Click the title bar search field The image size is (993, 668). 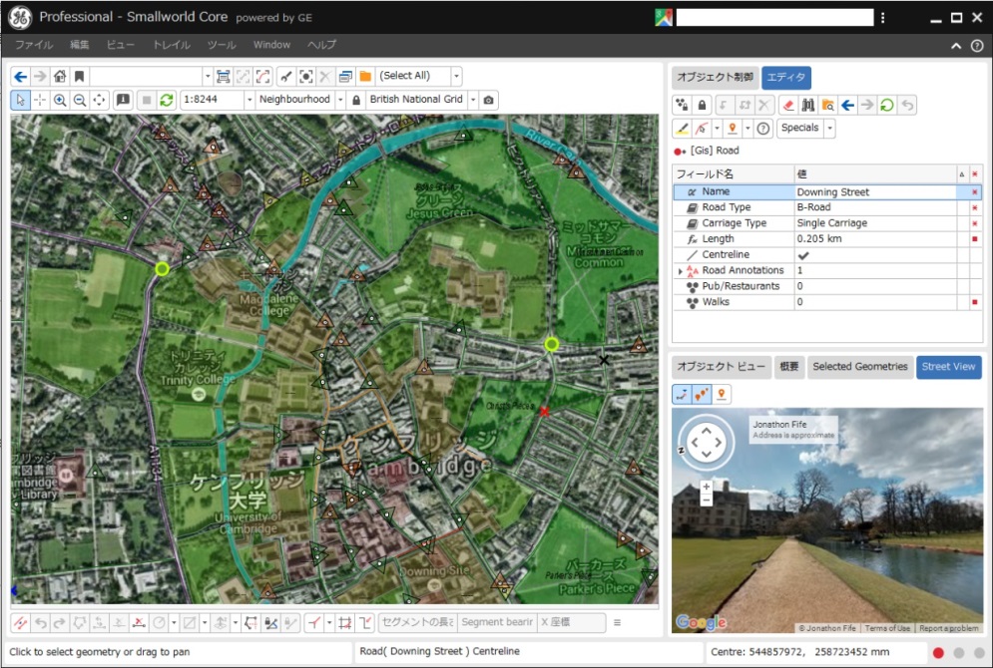[x=774, y=17]
